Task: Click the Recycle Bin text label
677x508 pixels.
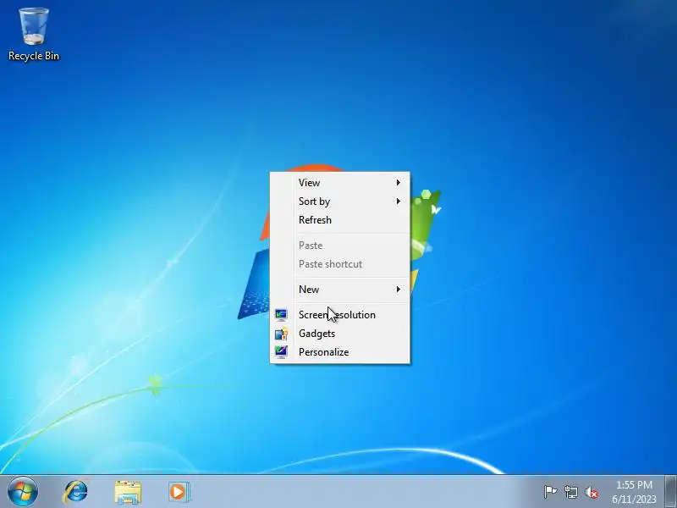Action: (34, 56)
